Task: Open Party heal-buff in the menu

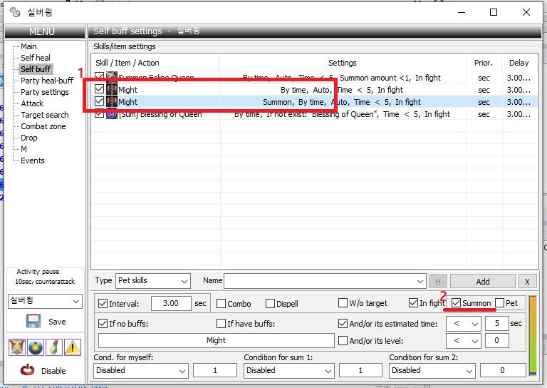Action: coord(46,81)
